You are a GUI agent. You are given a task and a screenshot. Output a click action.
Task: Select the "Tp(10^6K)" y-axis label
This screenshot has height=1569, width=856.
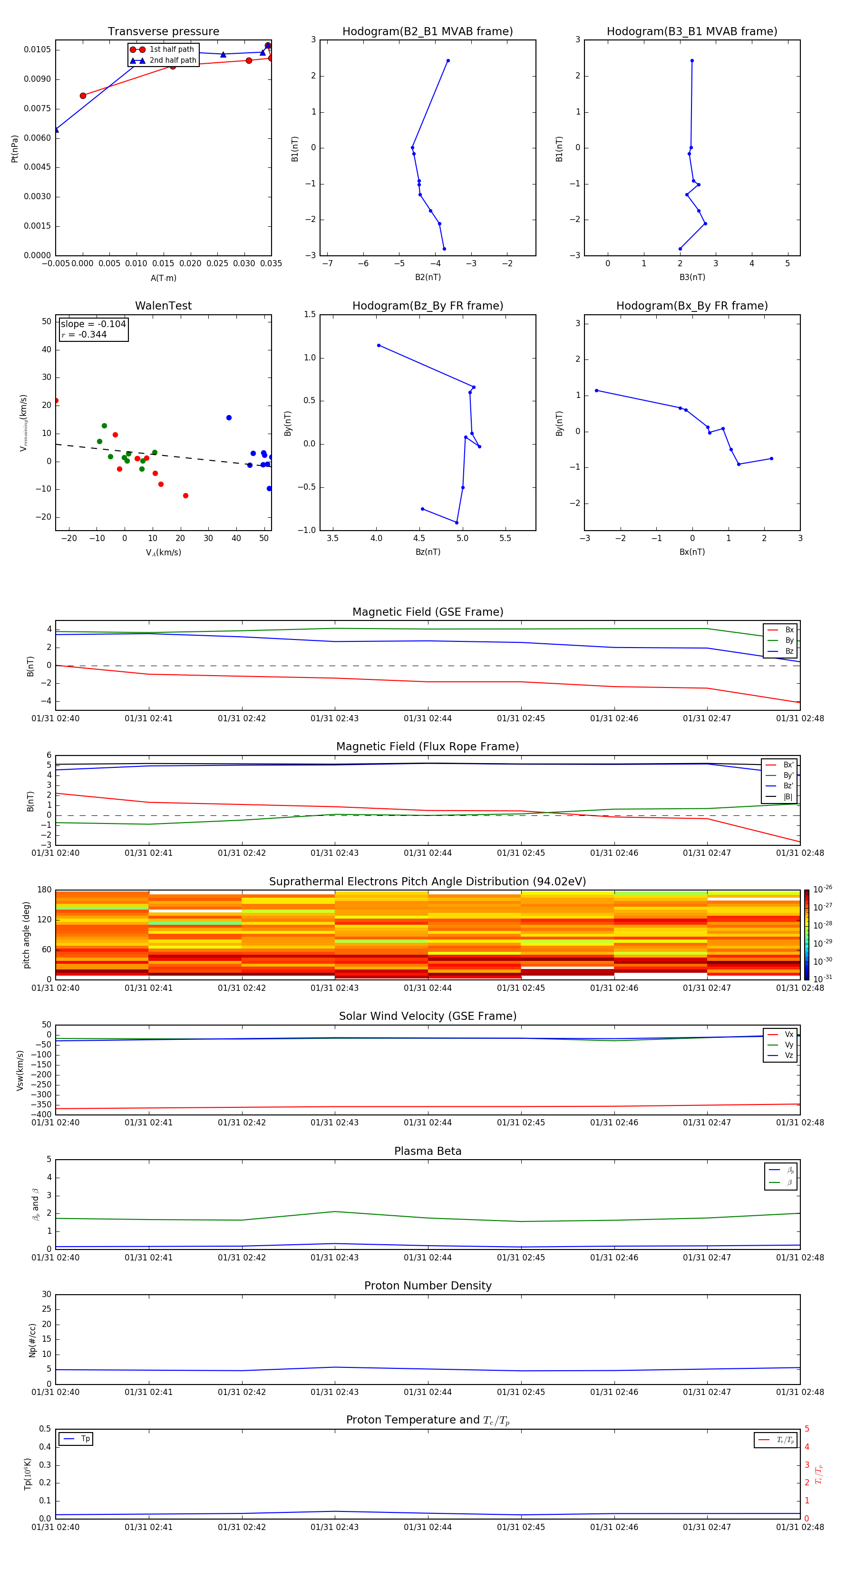point(28,1474)
